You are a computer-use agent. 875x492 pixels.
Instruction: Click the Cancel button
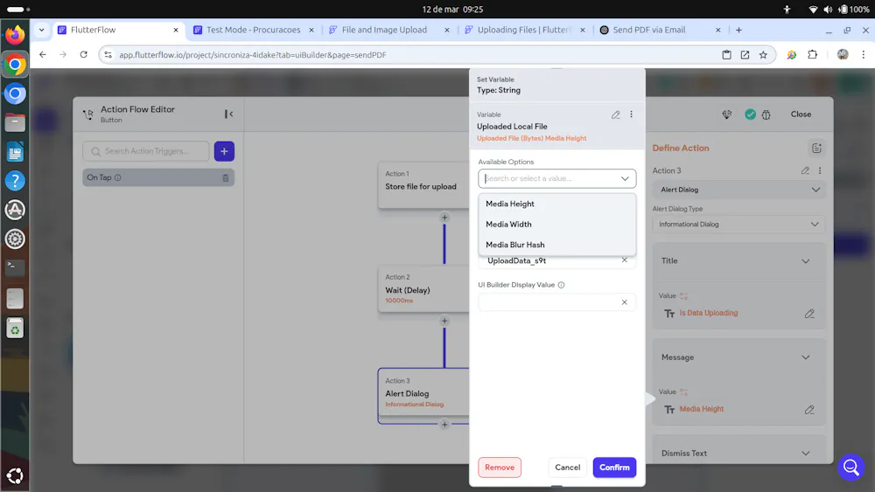point(567,468)
